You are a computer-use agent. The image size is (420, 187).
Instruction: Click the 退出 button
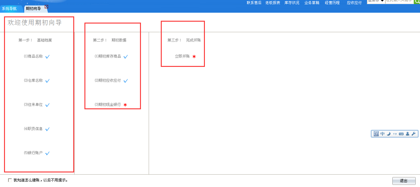point(404,181)
